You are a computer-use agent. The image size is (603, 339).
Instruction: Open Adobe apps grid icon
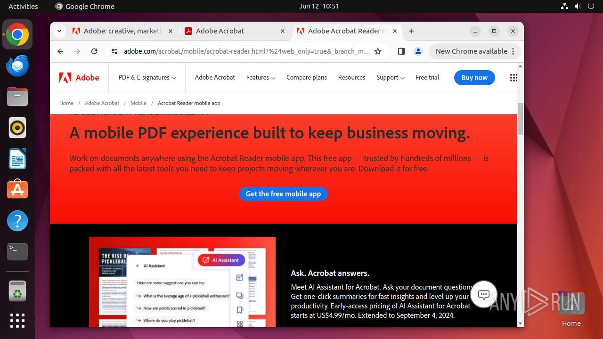(513, 78)
